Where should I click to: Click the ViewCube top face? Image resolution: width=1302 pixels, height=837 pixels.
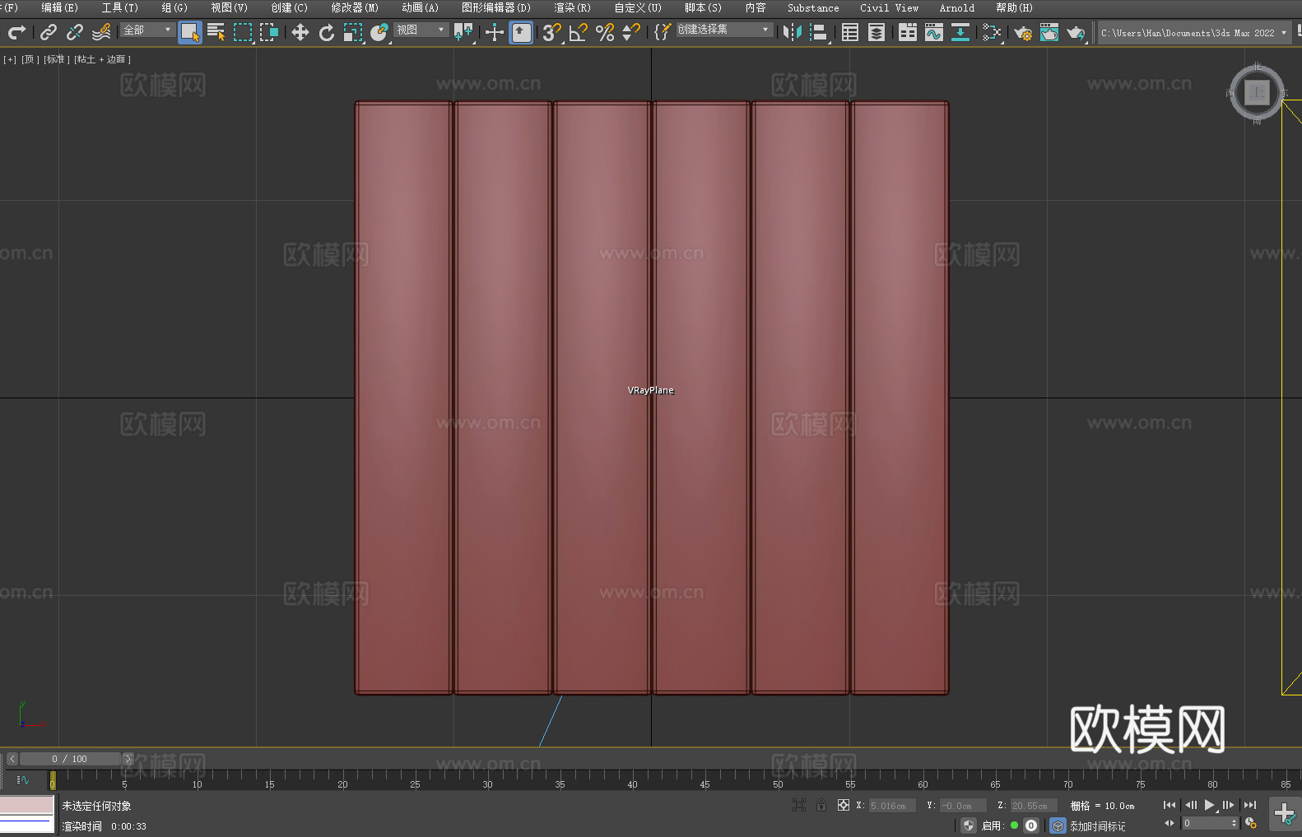(x=1257, y=92)
